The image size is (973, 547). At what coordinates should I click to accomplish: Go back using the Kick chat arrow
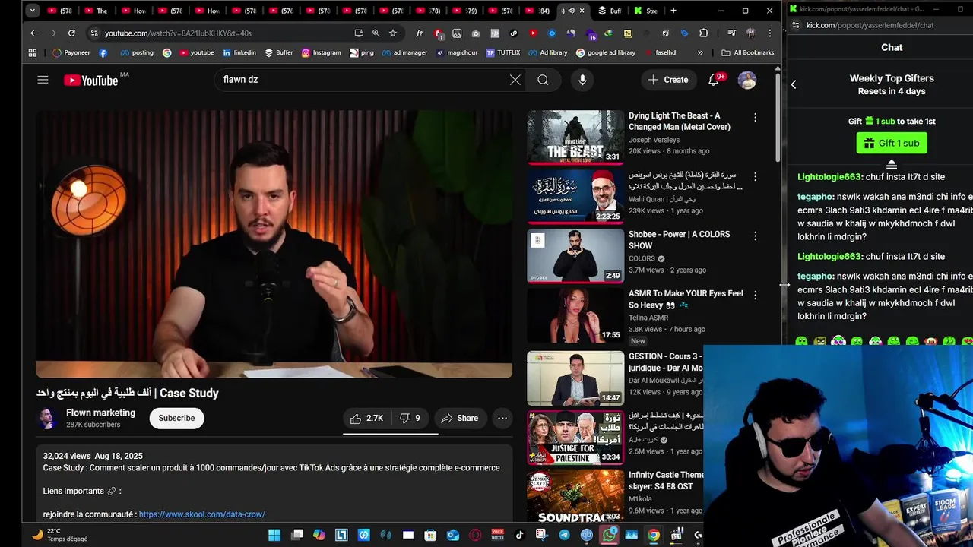[794, 84]
